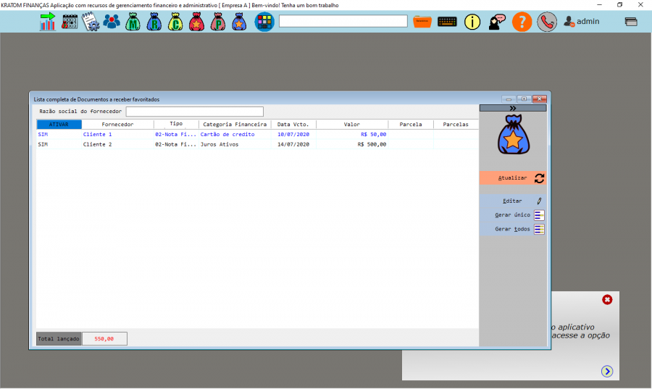Open the orange question mark help icon
652x389 pixels.
click(x=522, y=22)
